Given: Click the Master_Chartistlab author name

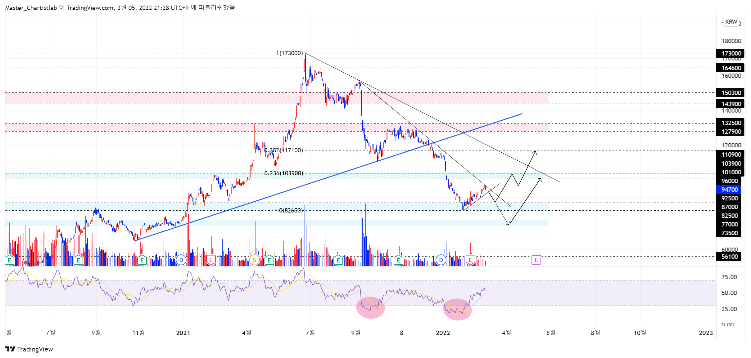Looking at the screenshot, I should [x=31, y=8].
